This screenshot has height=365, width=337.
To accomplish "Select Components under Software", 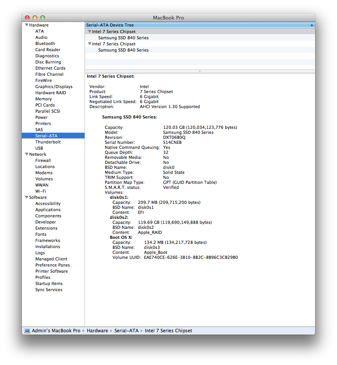I will click(x=48, y=216).
